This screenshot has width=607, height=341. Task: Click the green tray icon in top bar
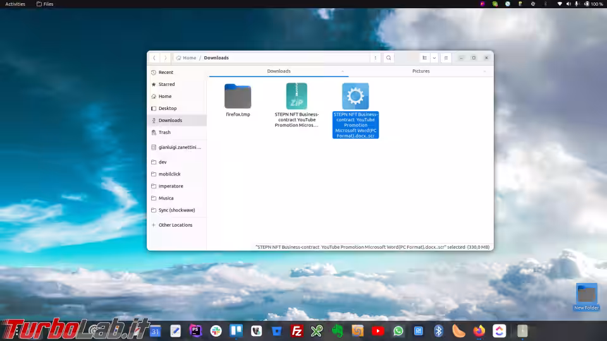click(x=495, y=4)
